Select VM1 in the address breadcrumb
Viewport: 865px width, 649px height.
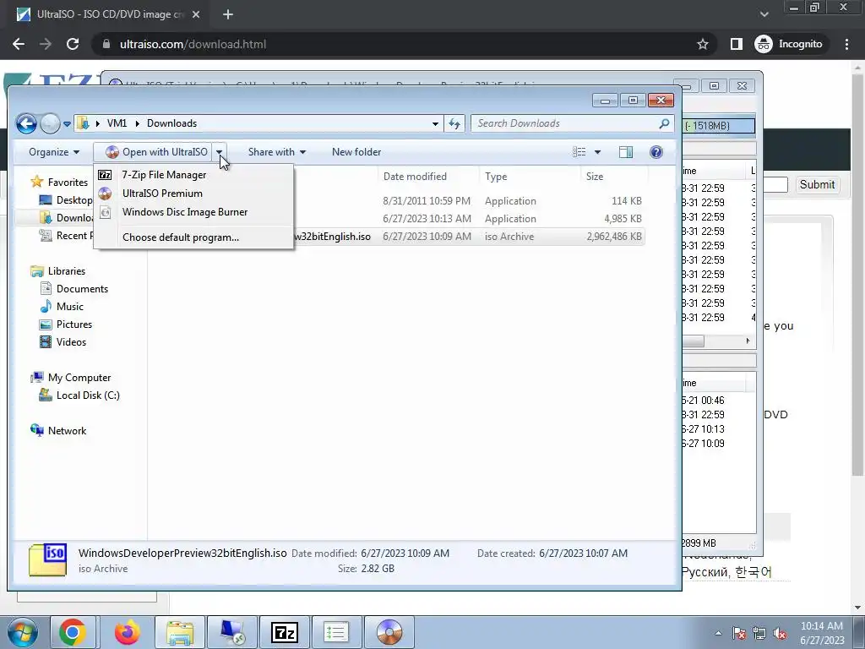pyautogui.click(x=117, y=123)
